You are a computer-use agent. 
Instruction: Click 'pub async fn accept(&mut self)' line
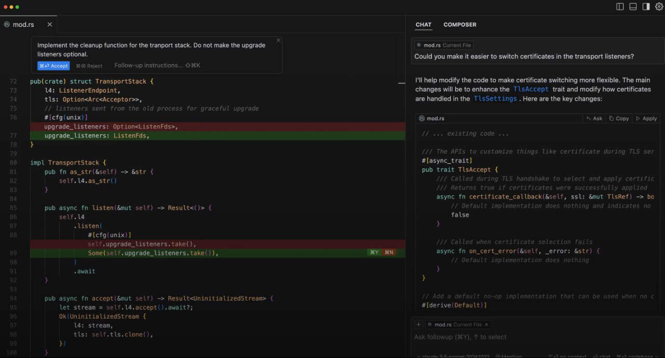coord(159,298)
